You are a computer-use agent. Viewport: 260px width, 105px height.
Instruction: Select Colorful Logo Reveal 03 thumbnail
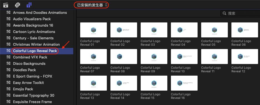(154, 30)
